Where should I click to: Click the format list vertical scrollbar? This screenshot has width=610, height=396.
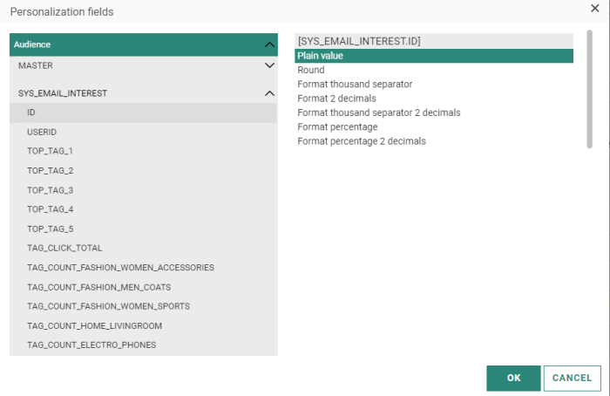[x=589, y=87]
